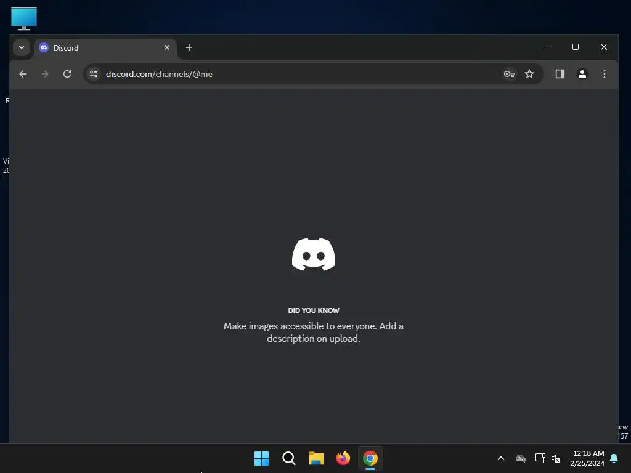Minimize the Chrome window
The image size is (631, 473).
pos(547,47)
